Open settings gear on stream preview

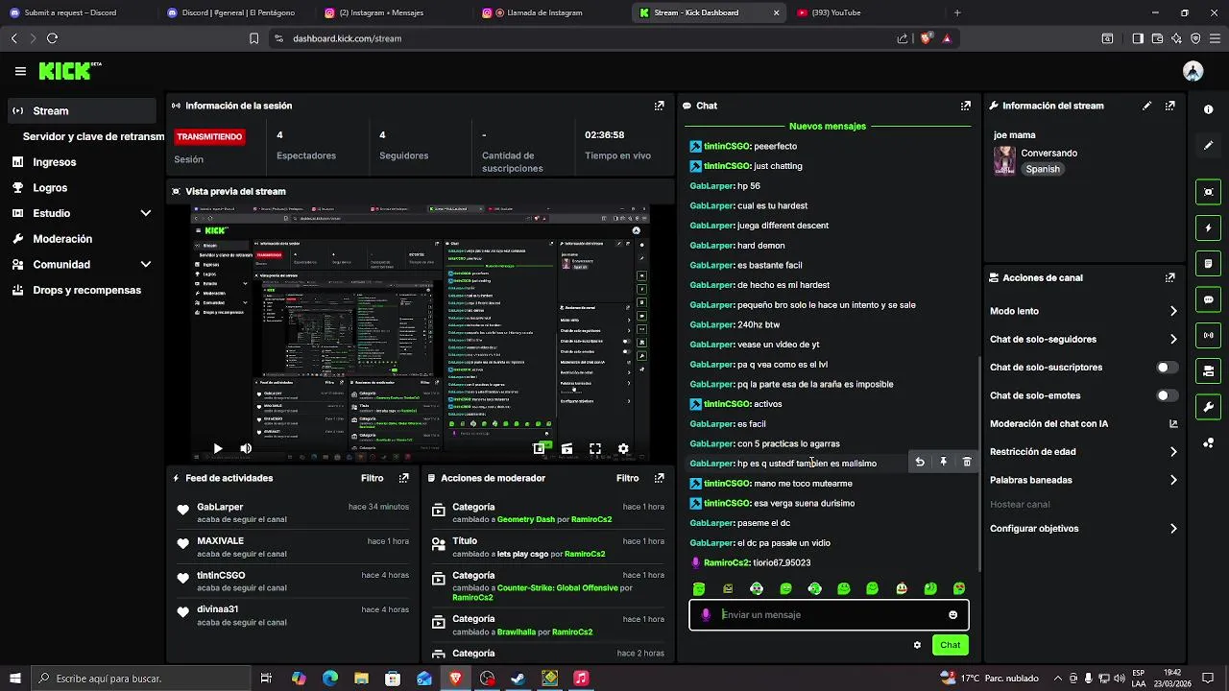coord(623,448)
